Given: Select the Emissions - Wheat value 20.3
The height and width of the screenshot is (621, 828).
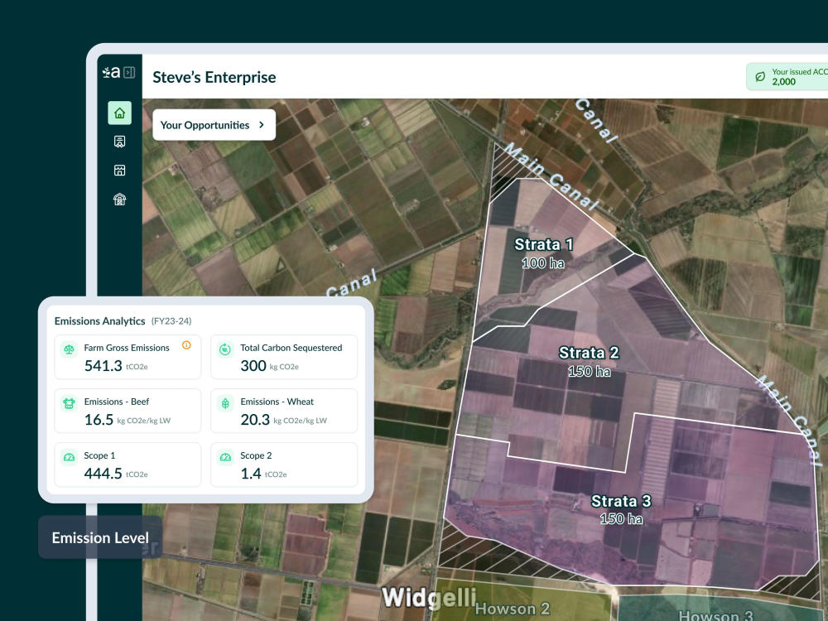Looking at the screenshot, I should click(255, 420).
